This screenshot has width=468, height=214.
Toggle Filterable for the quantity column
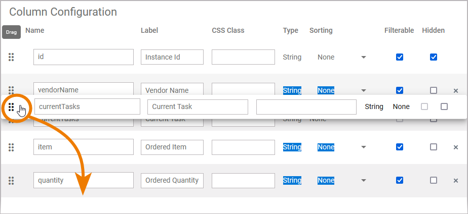[x=400, y=180]
